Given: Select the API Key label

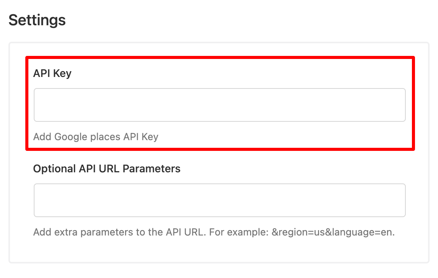Looking at the screenshot, I should pos(52,73).
